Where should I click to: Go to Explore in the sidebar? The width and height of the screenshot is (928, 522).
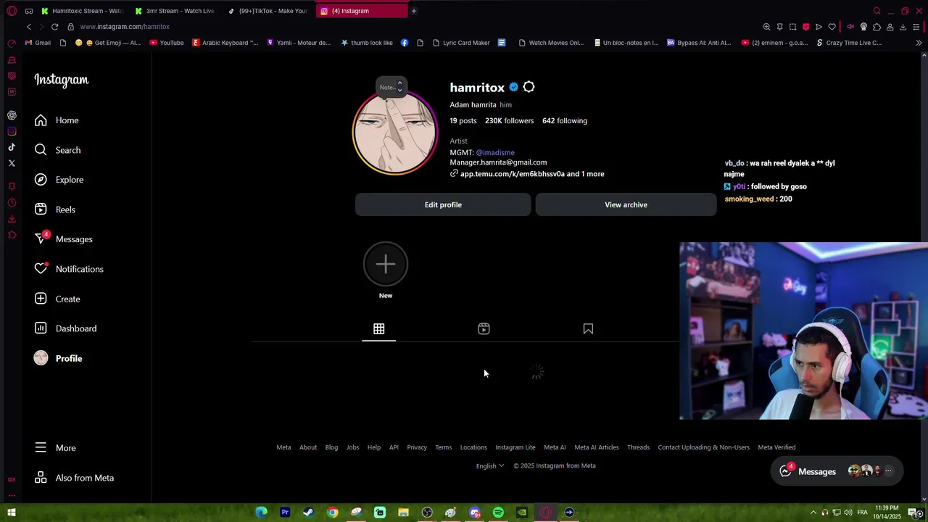(x=59, y=180)
